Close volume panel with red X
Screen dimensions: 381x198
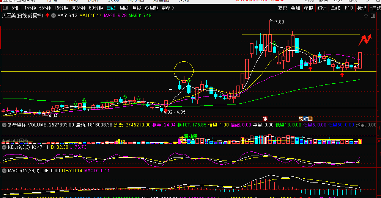coord(379,141)
